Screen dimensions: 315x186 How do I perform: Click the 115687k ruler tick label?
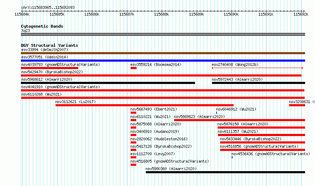coord(127,14)
